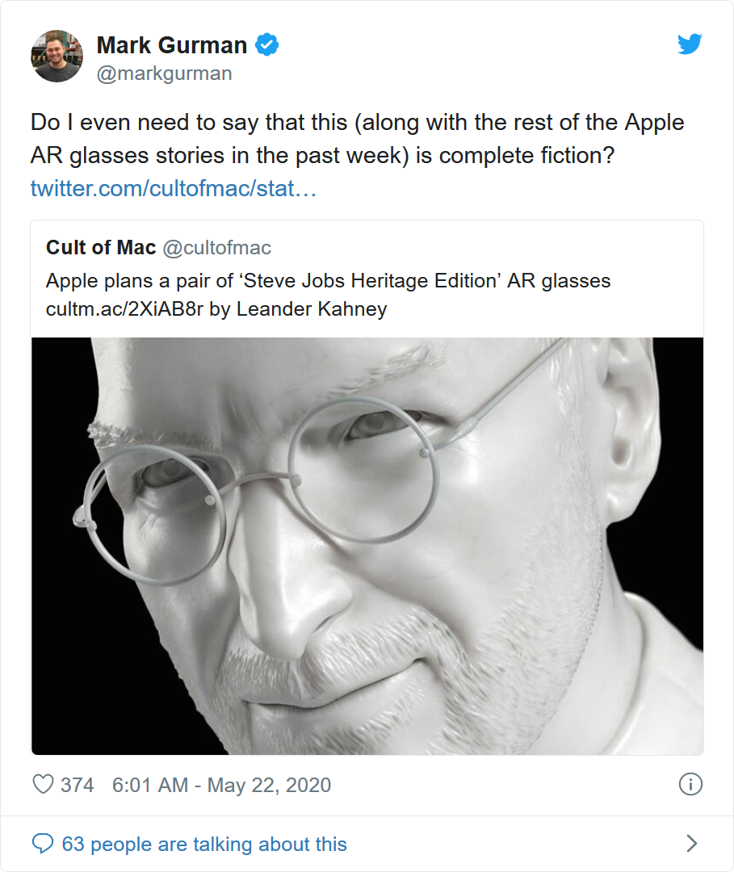Click the Cult of Mac account name

tap(101, 248)
